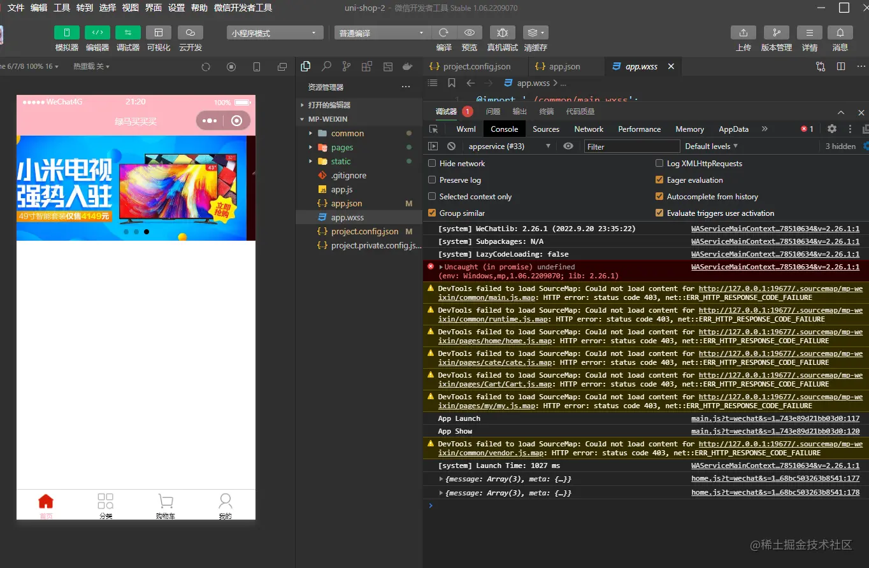This screenshot has width=869, height=568.
Task: Open the main.js:117 App Launch link
Action: tap(775, 419)
